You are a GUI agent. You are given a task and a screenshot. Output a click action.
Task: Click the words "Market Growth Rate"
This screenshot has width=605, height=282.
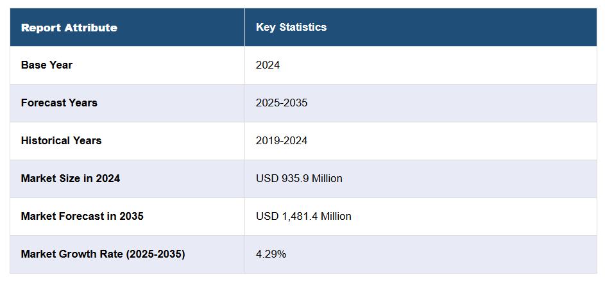(x=72, y=254)
